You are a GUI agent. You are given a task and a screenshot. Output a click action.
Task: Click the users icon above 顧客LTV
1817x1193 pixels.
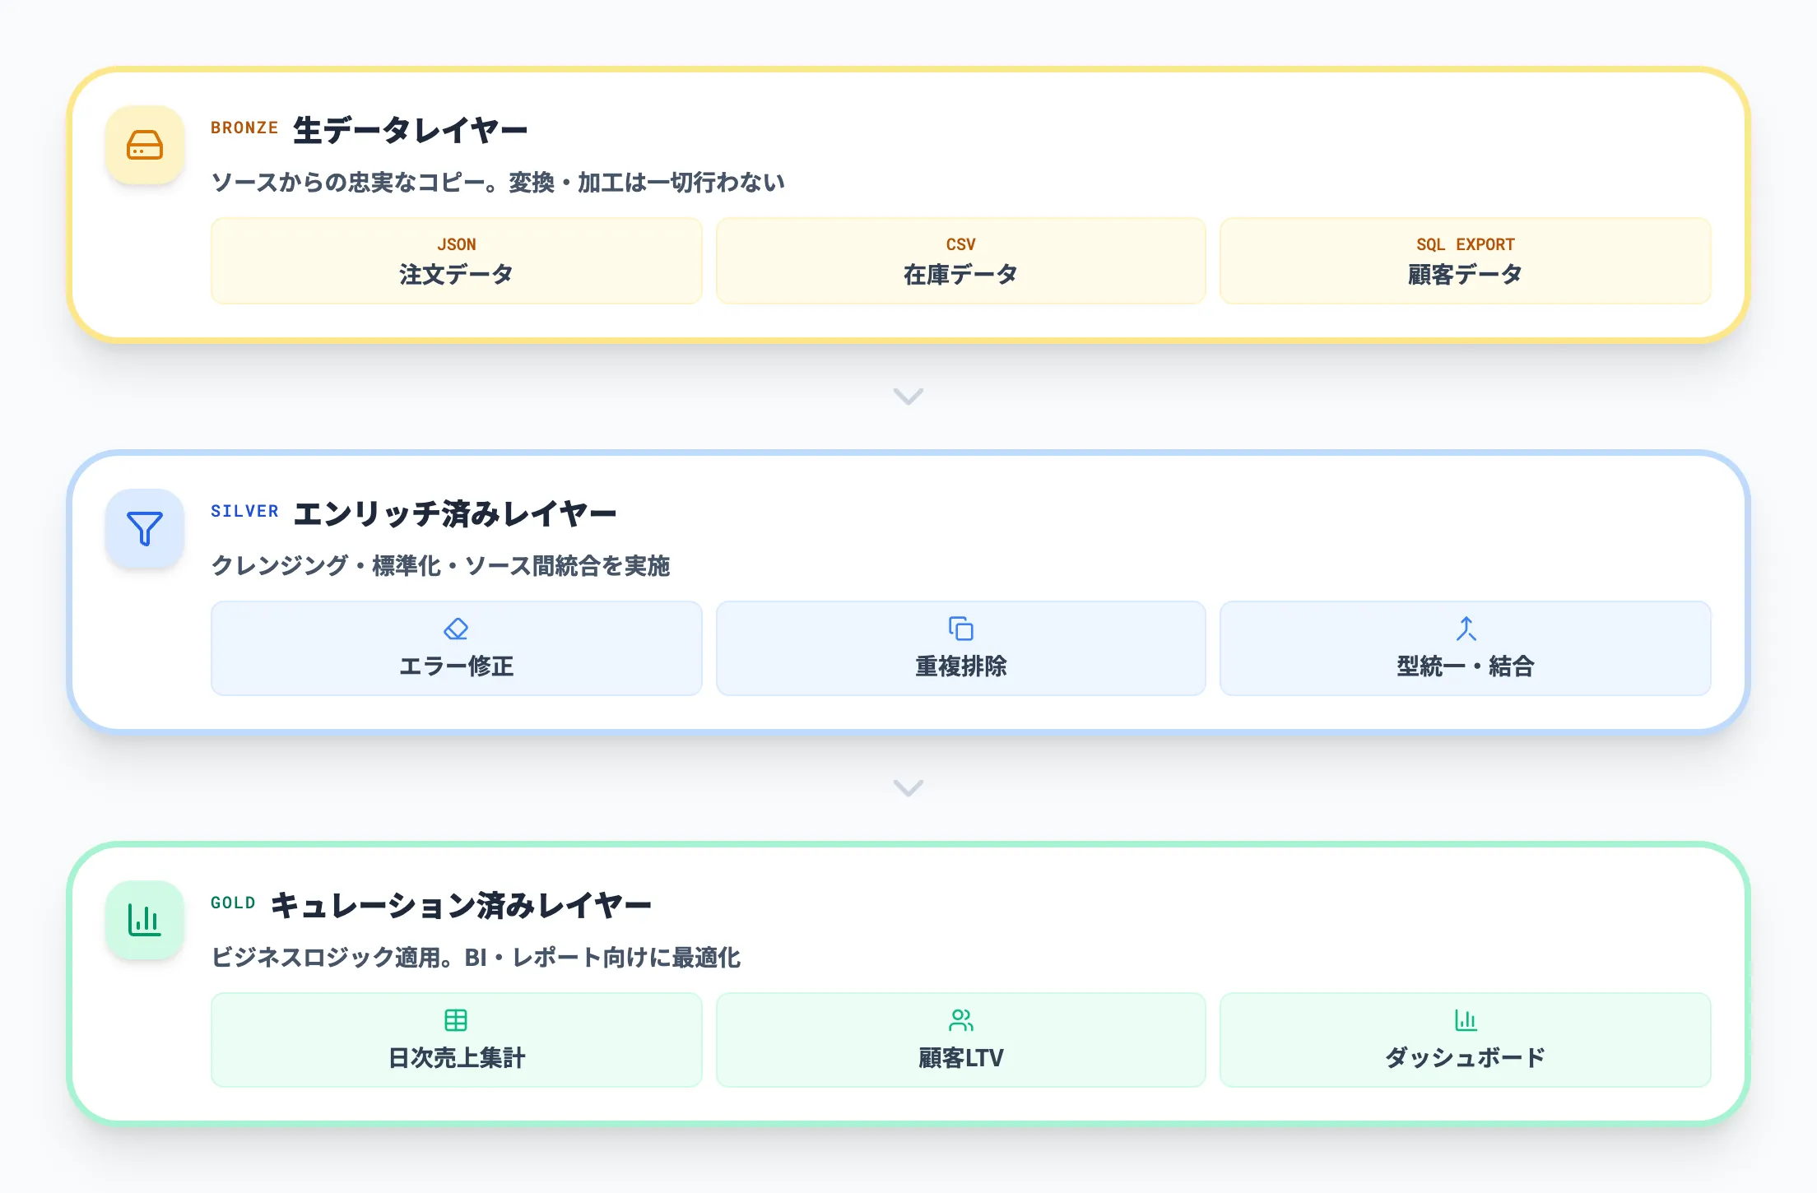click(x=961, y=1019)
